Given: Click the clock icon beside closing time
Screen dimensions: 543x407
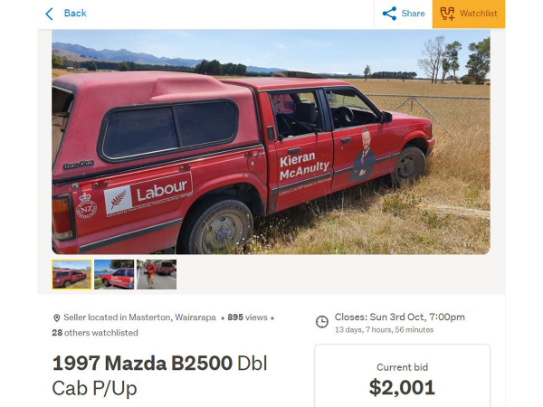Looking at the screenshot, I should (321, 322).
